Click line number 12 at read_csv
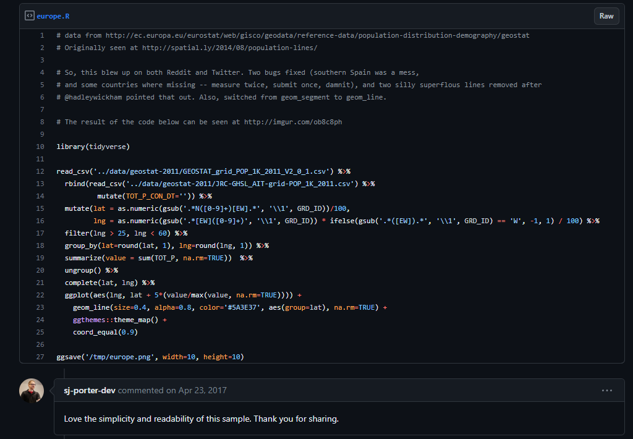Screen dimensions: 633x439 (40, 171)
